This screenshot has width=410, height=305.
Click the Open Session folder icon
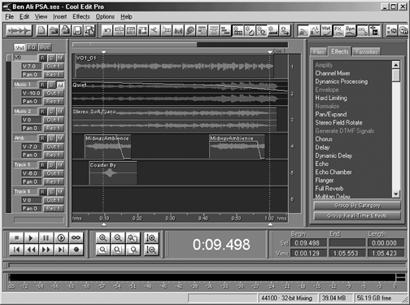click(x=53, y=30)
